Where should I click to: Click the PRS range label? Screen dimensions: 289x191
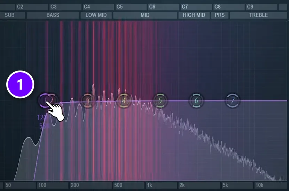(x=220, y=15)
